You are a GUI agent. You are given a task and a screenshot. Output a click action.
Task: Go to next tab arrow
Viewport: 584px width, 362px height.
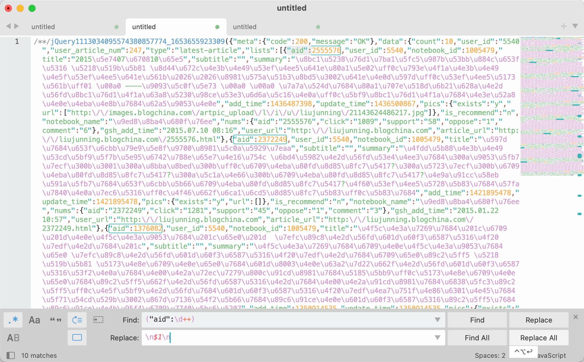(x=17, y=26)
